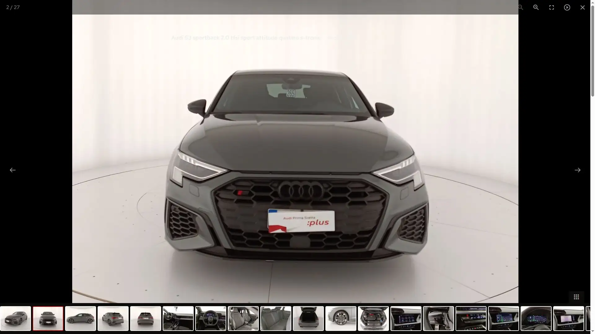Open the side profile car thumbnail

(x=81, y=319)
